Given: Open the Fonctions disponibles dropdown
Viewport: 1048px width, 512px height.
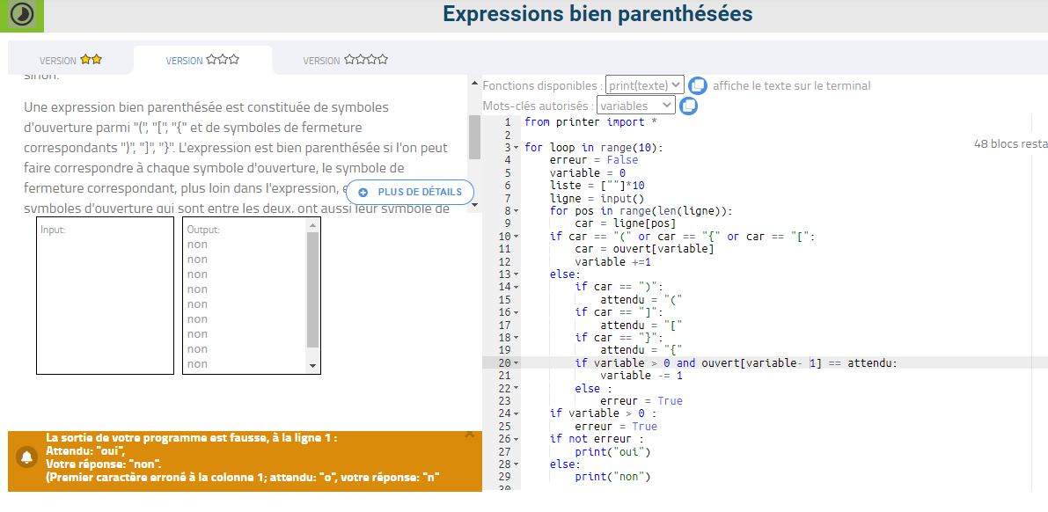Looking at the screenshot, I should pyautogui.click(x=644, y=85).
